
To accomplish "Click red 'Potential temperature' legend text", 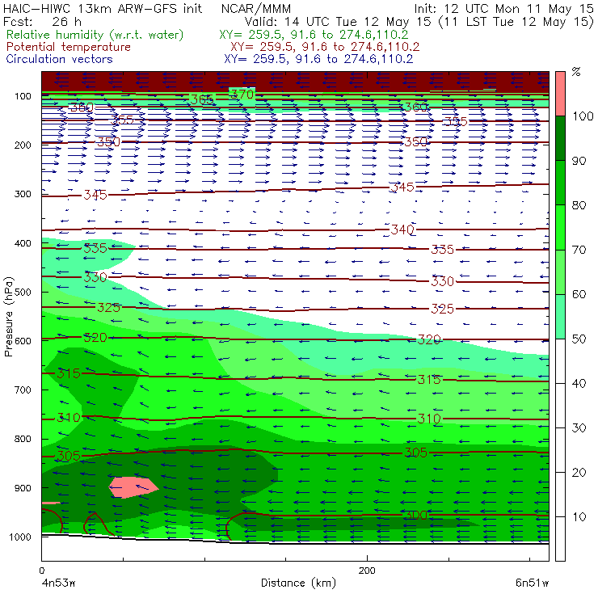I will [69, 47].
